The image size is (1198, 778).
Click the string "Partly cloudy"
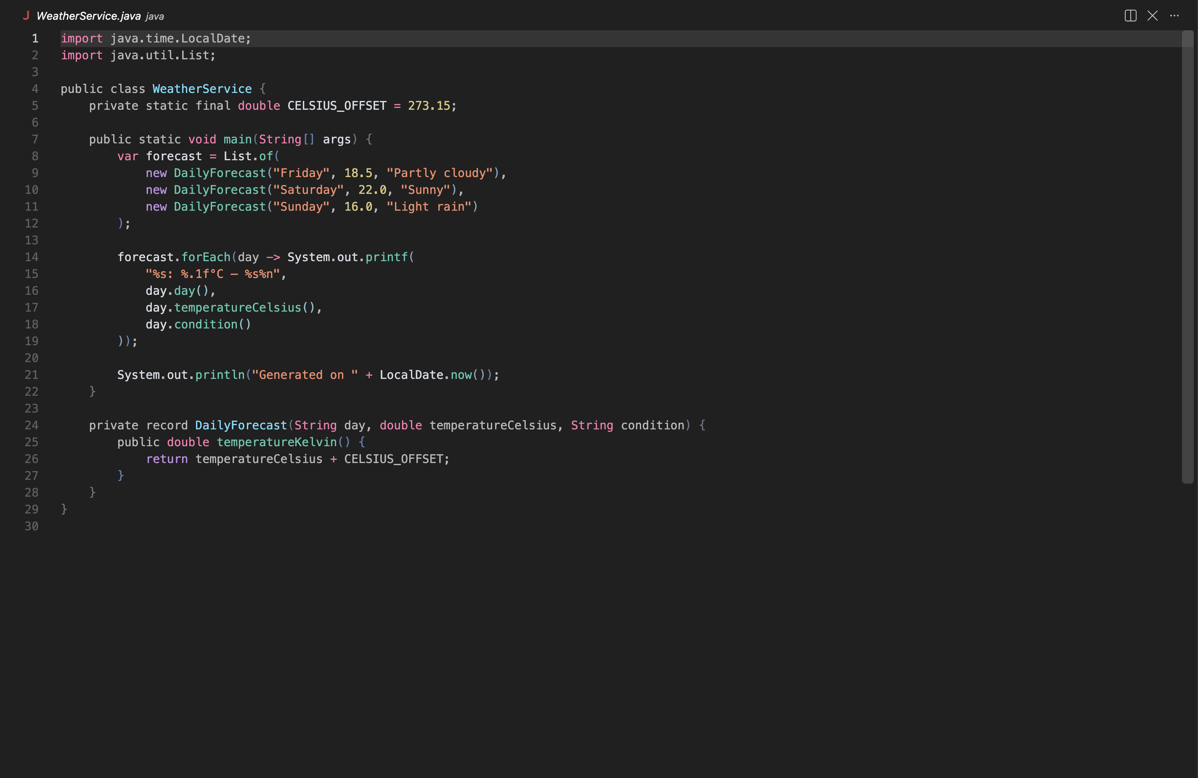440,173
